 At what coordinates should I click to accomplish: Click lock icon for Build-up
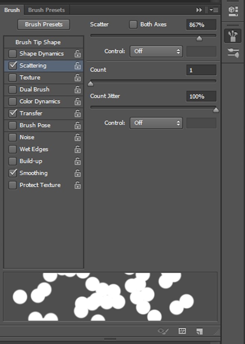tap(77, 161)
